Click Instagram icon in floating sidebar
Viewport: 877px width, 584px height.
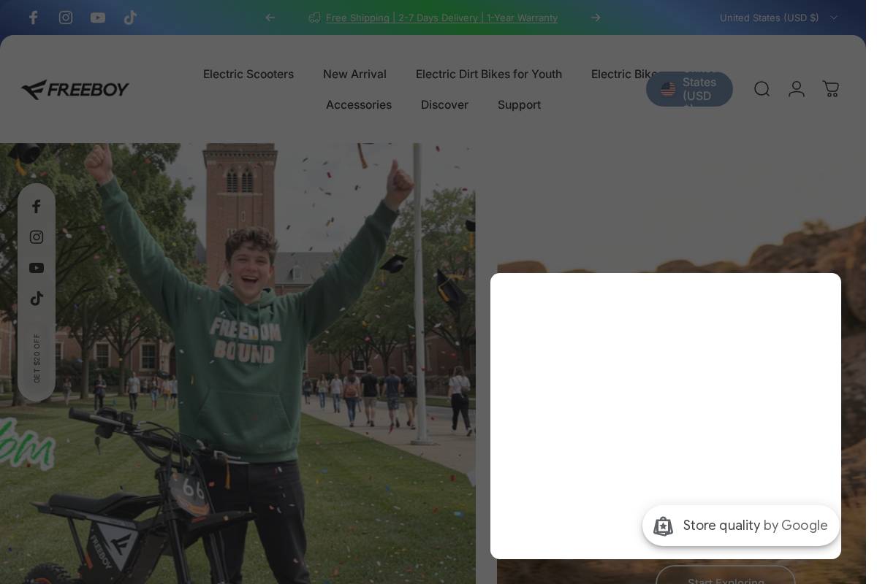(x=37, y=237)
